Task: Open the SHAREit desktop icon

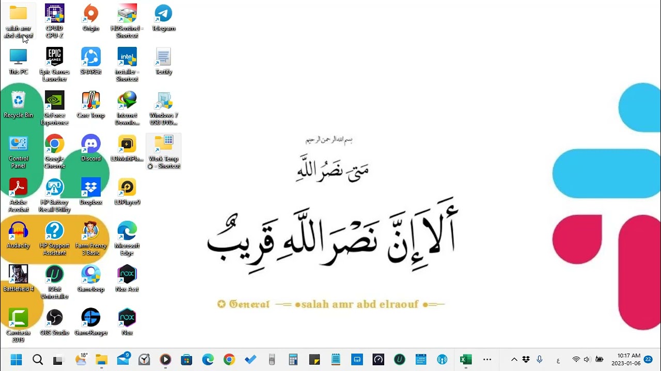Action: 91,61
